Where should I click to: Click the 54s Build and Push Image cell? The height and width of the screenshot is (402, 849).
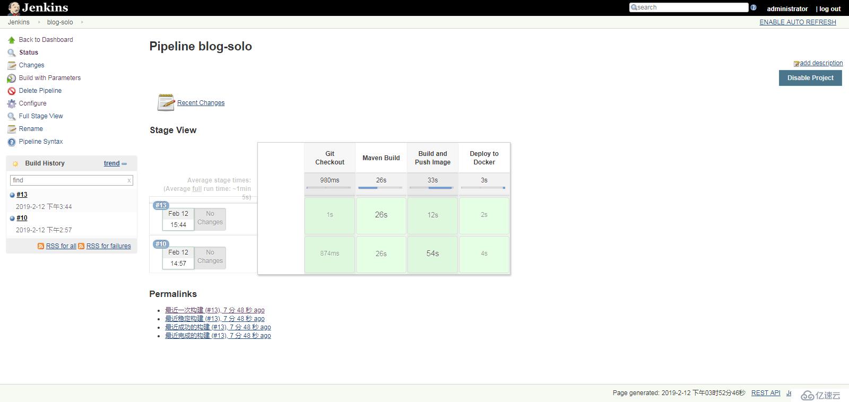[432, 254]
